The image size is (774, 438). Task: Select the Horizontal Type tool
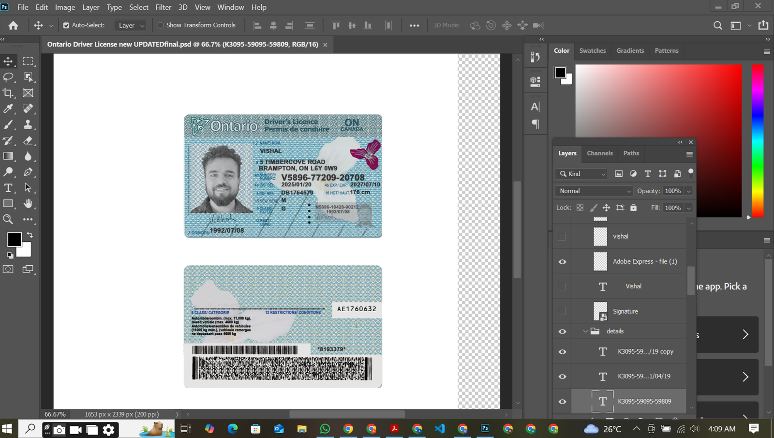8,188
